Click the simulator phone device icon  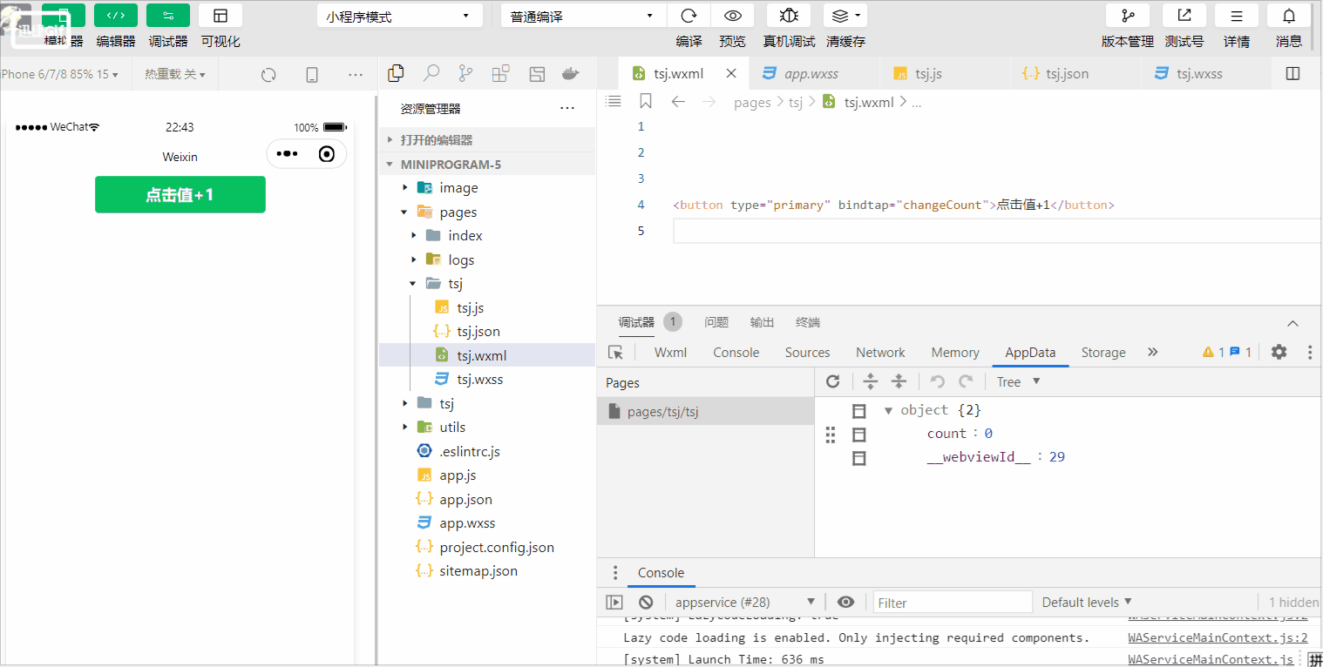click(312, 75)
